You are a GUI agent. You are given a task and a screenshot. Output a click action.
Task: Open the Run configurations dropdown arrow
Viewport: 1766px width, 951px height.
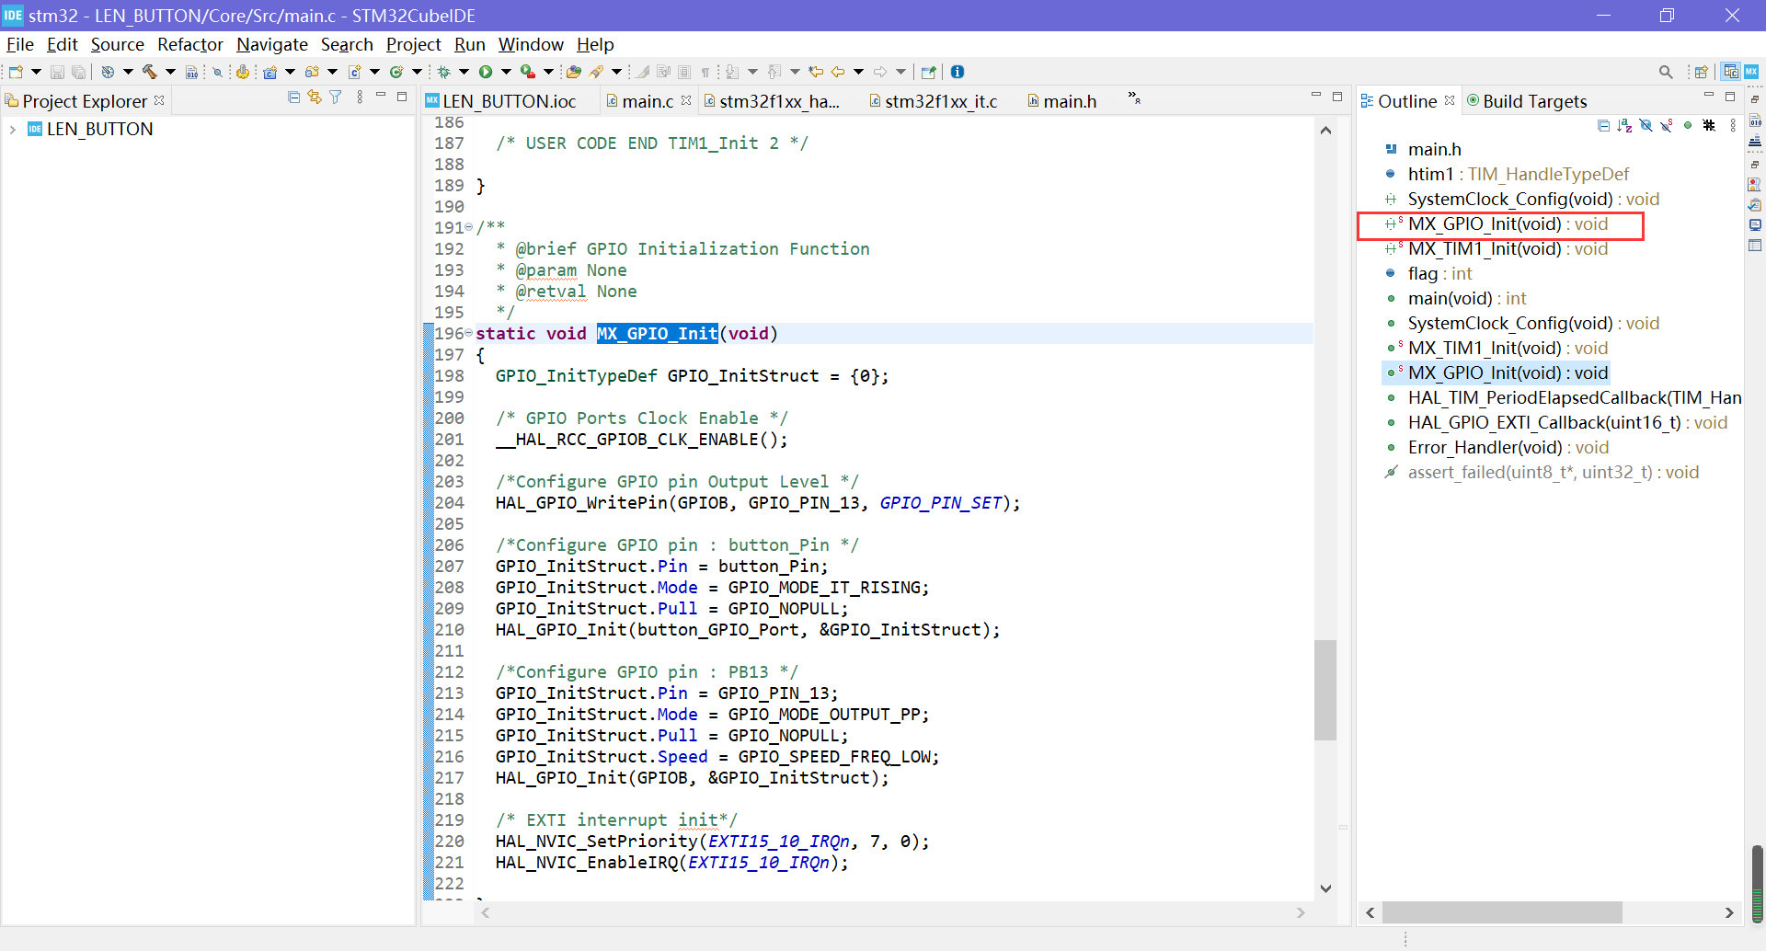(506, 72)
